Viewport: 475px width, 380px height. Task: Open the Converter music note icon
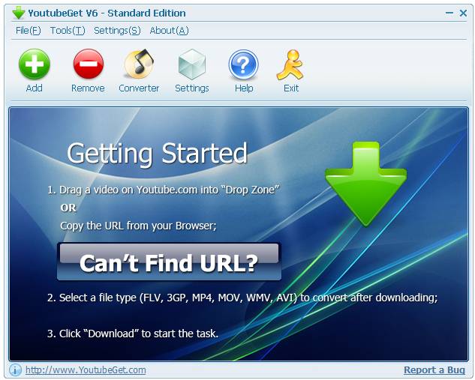coord(139,64)
